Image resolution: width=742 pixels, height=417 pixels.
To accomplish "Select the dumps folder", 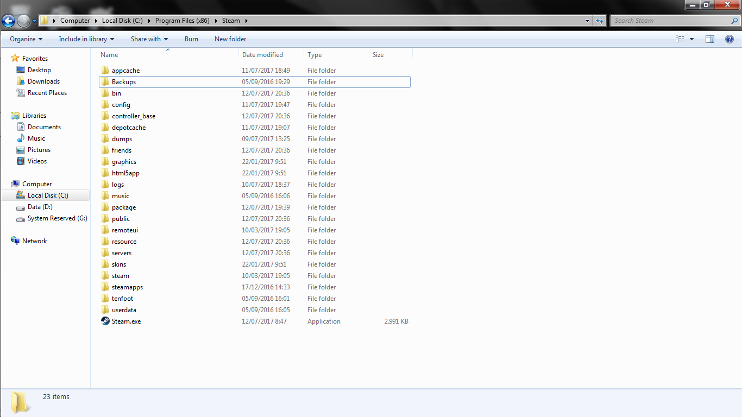I will coord(255,139).
